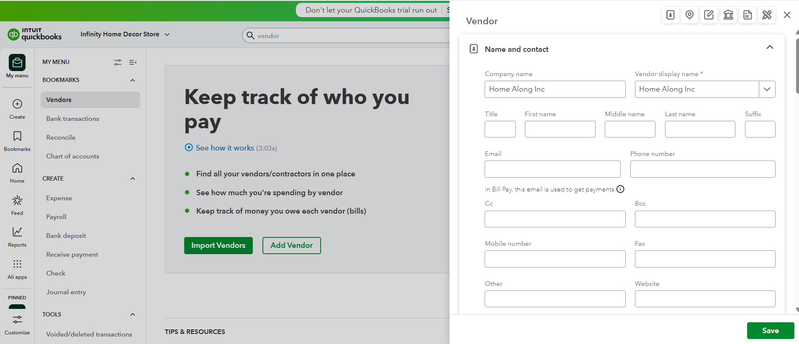Screen dimensions: 799x344
Task: Click the First name field
Action: coord(560,129)
